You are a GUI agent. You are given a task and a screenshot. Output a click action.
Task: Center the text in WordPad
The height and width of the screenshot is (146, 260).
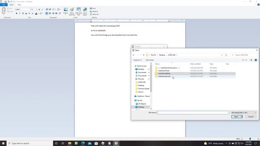(x=50, y=13)
